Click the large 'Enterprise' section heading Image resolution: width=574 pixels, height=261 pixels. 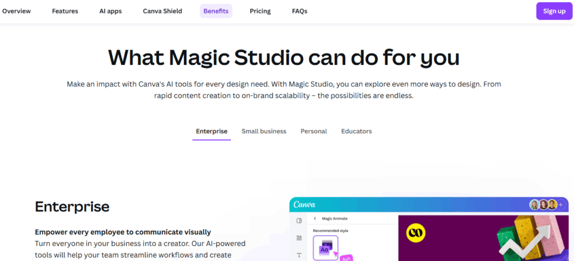coord(72,207)
